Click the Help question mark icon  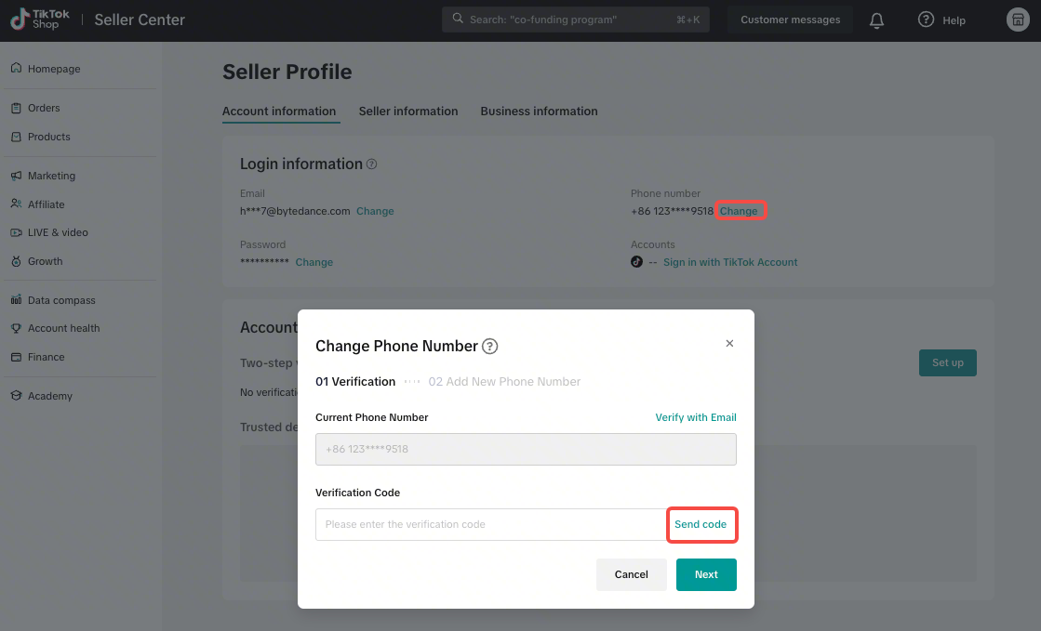coord(926,20)
